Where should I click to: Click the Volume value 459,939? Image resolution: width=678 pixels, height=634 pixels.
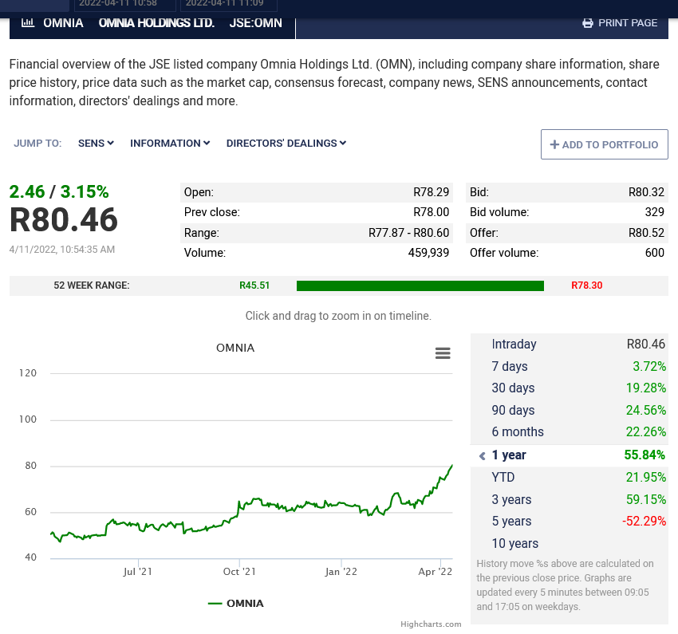coord(428,253)
